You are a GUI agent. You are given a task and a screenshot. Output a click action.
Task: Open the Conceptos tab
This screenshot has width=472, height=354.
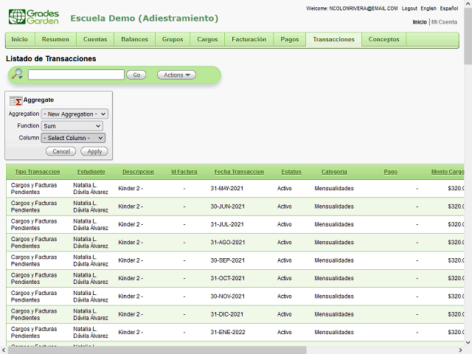pos(383,39)
